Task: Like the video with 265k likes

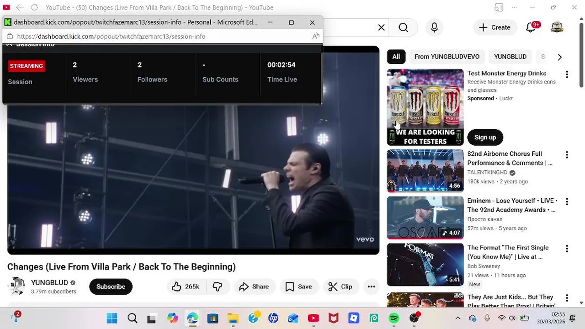Action: click(186, 287)
